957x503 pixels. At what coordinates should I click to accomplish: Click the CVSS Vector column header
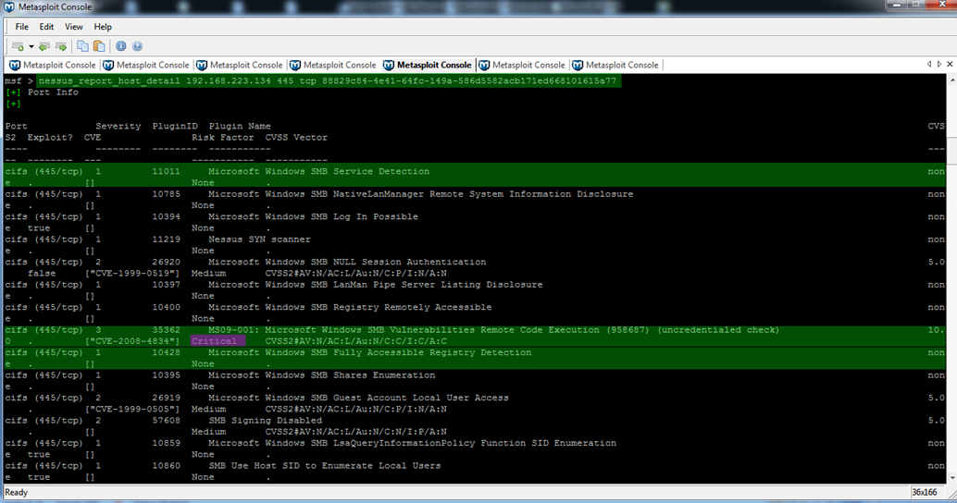point(296,138)
